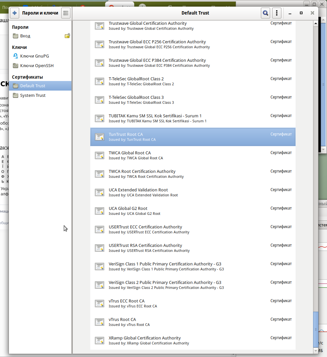
Task: Select T-TeleSec GlobalRoot Class 3 title
Action: (136, 98)
